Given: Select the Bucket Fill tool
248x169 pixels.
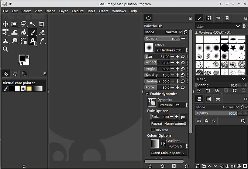Looking at the screenshot, I should point(24,32).
